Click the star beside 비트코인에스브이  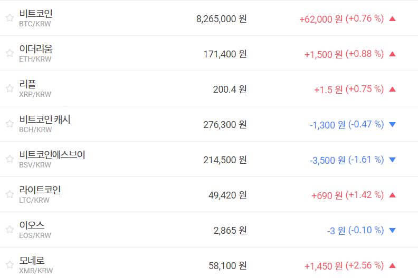(9, 159)
